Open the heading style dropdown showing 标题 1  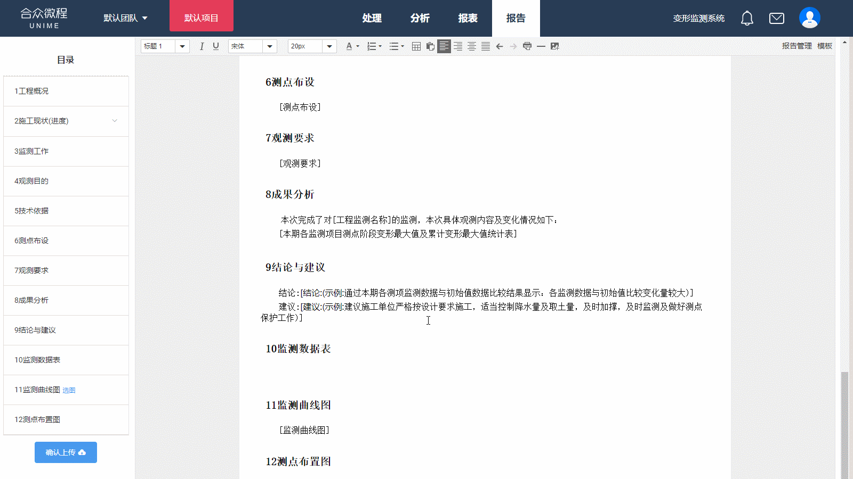[165, 46]
